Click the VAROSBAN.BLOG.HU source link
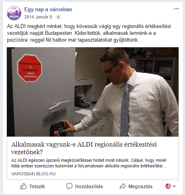The image size is (185, 195). (x=34, y=174)
